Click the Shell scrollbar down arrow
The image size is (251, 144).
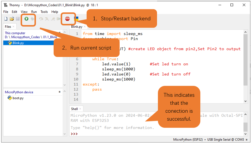[x=245, y=134]
